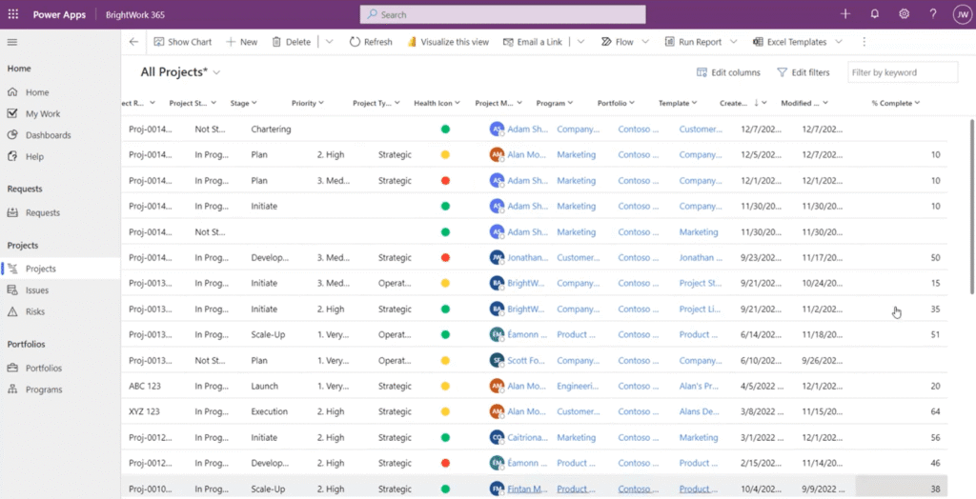
Task: Open the more commands vertical ellipsis
Action: pos(864,42)
